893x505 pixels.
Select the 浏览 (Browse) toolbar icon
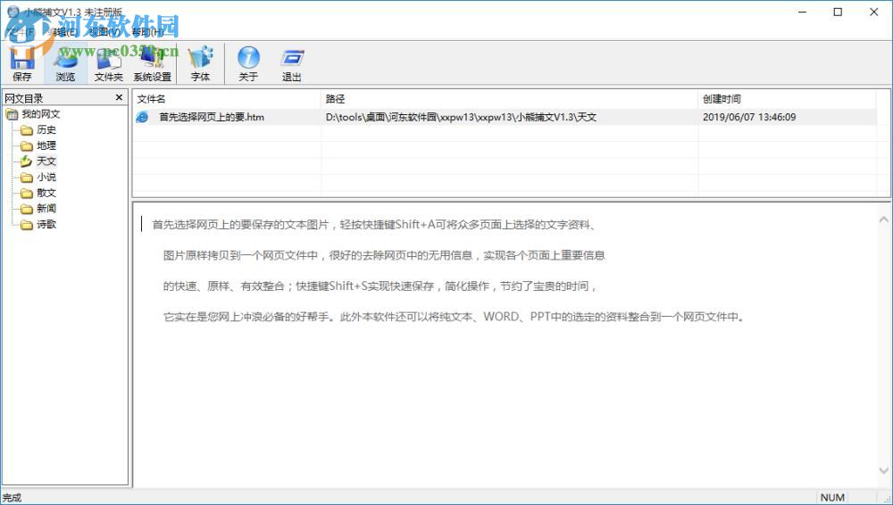point(65,62)
